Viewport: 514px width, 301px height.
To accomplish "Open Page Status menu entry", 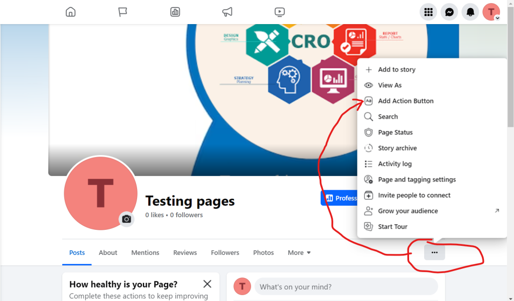I will click(x=432, y=132).
